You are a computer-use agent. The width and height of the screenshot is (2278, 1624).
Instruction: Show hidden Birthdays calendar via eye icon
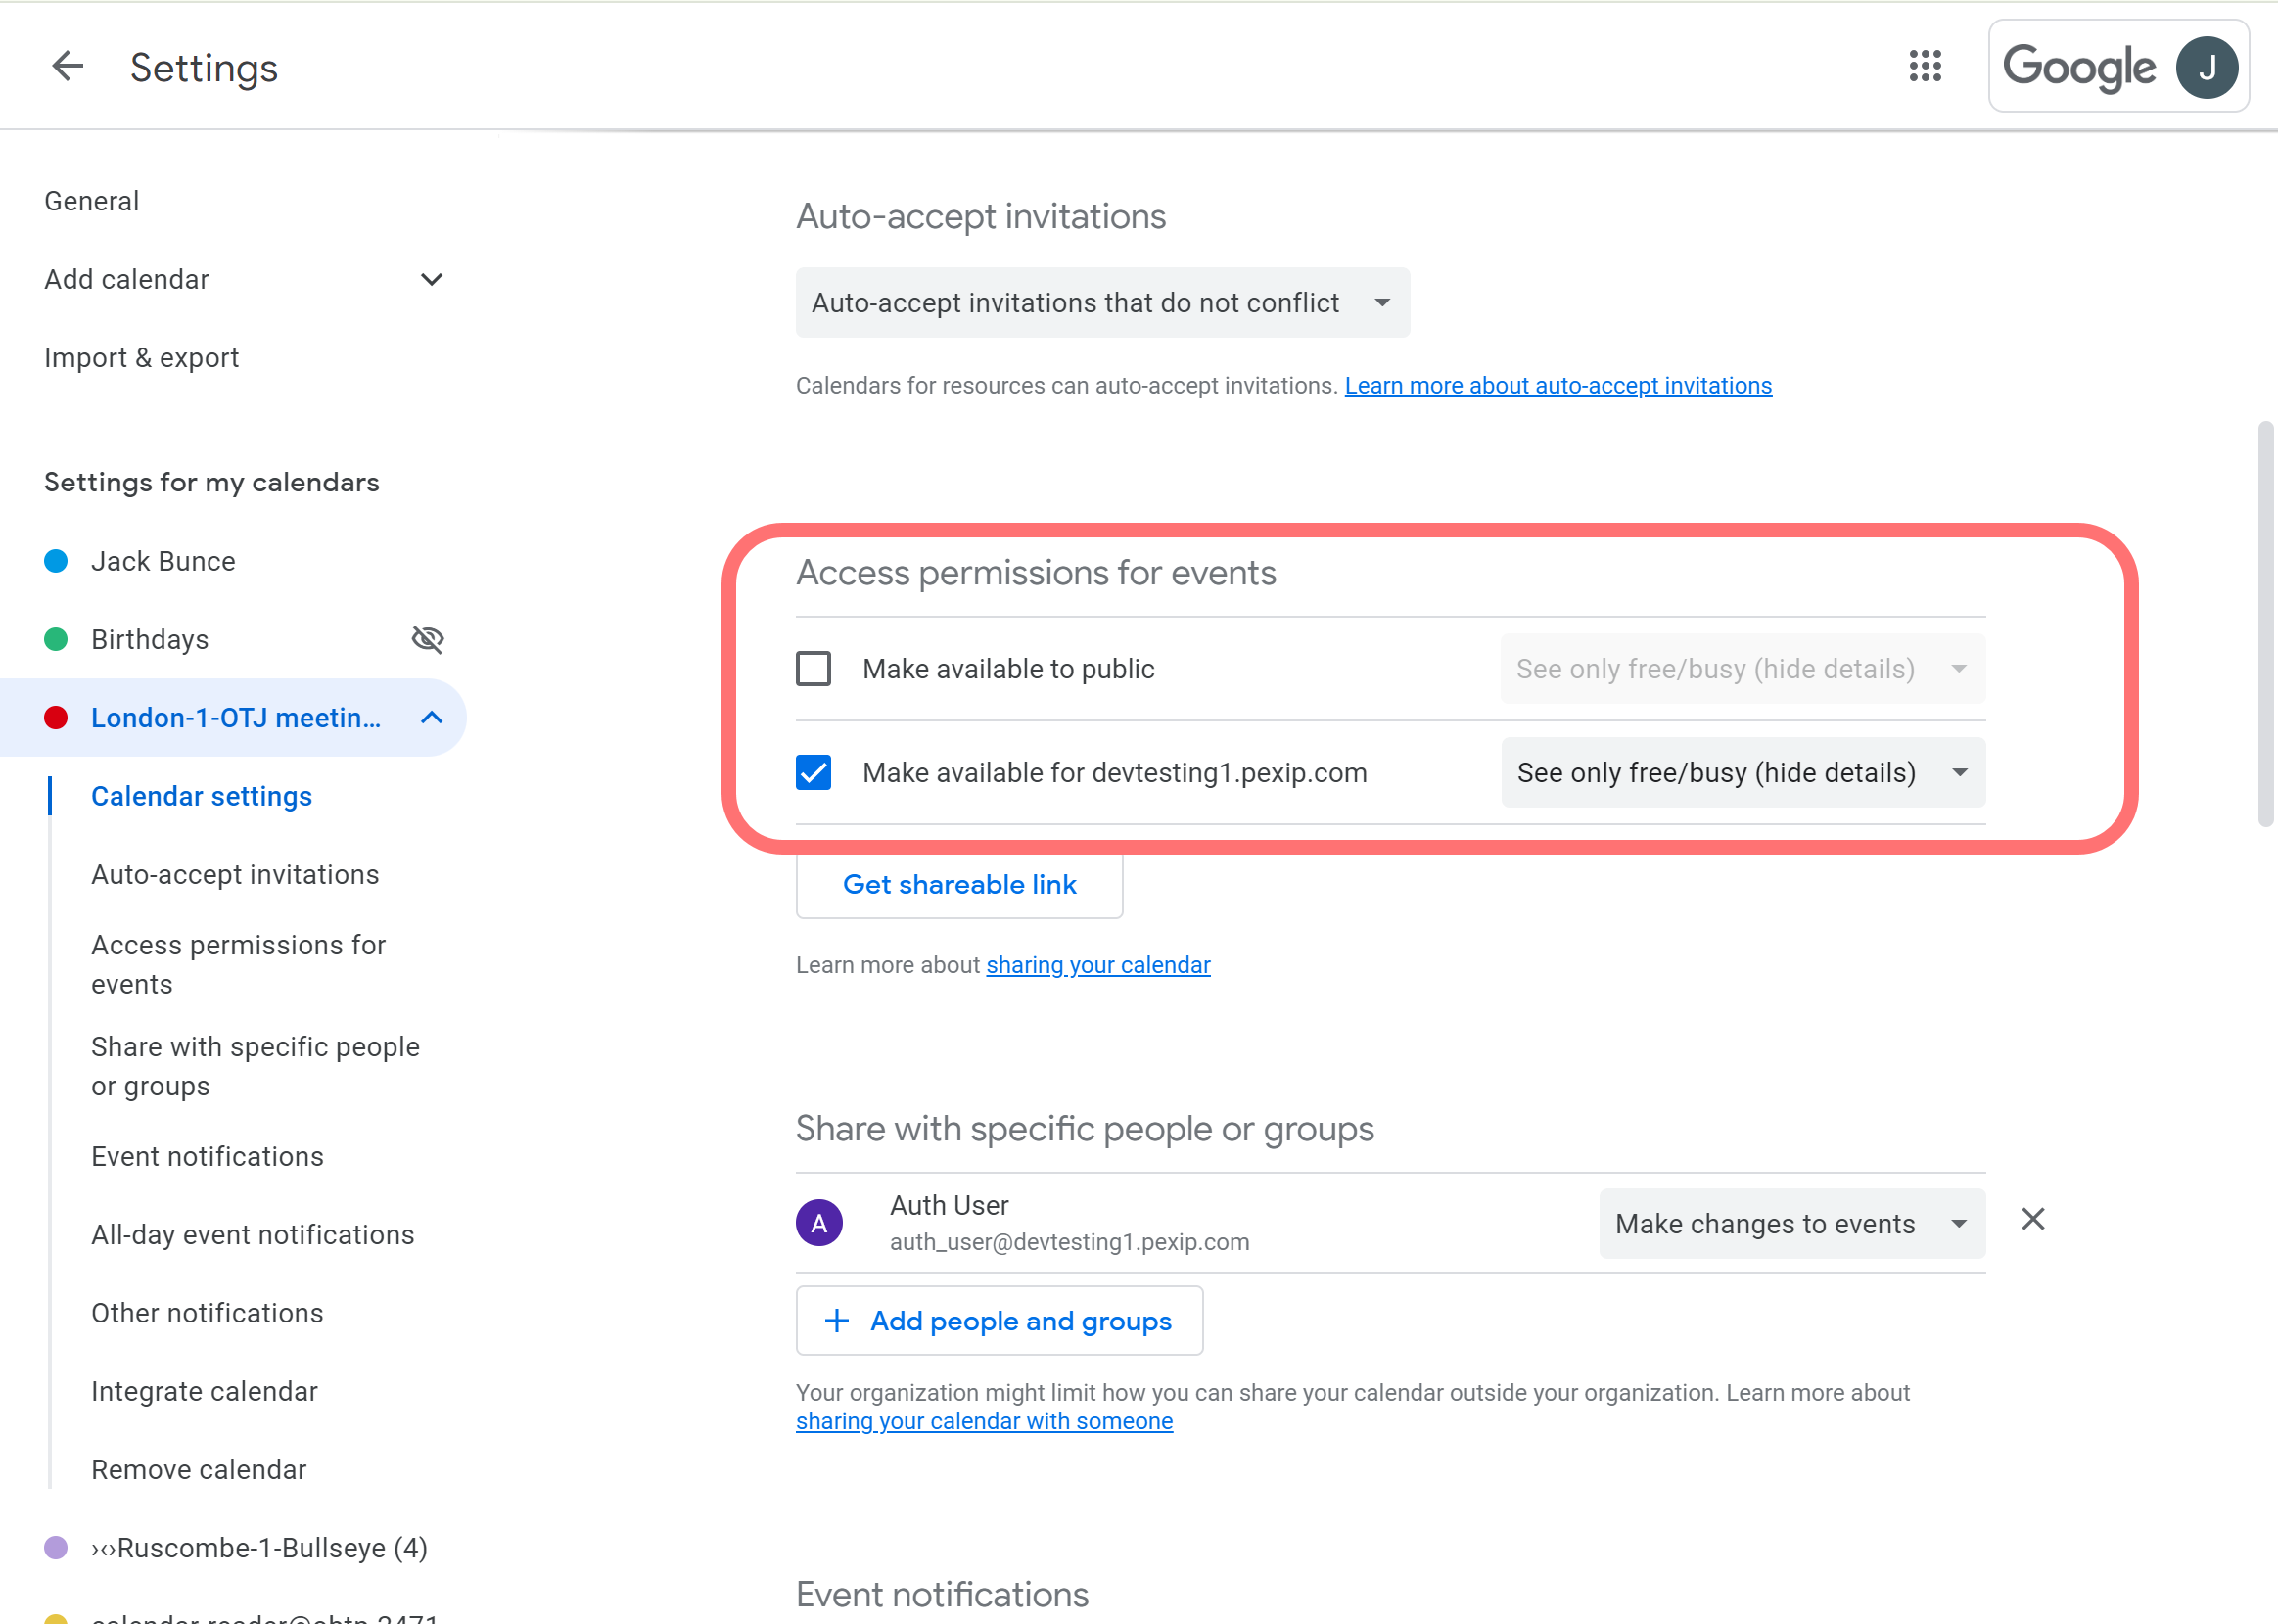(428, 639)
